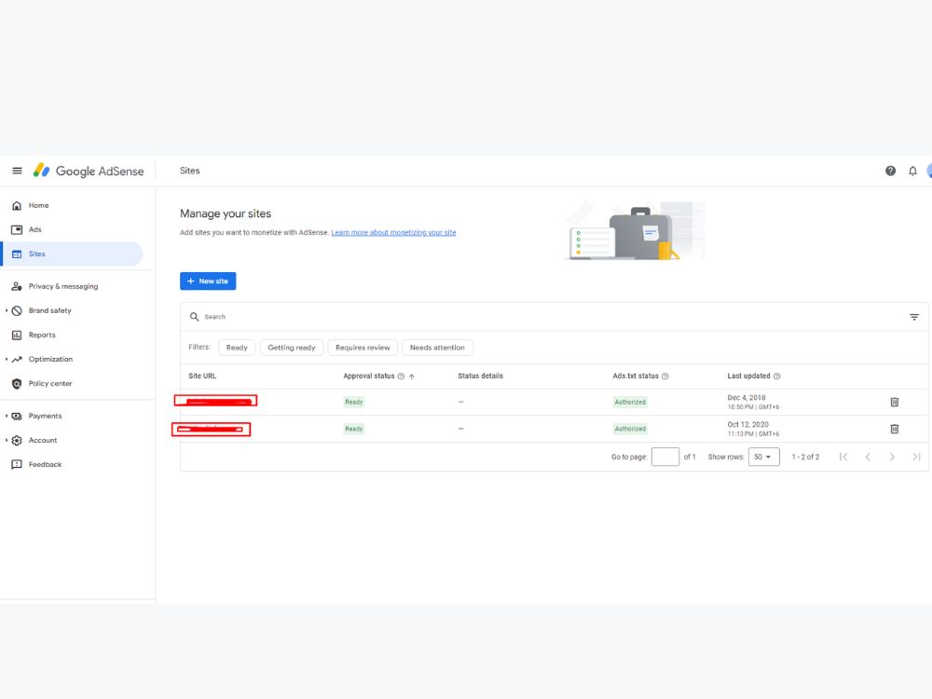
Task: Click the Ready badge for Oct 12, 2020 site
Action: coord(353,429)
